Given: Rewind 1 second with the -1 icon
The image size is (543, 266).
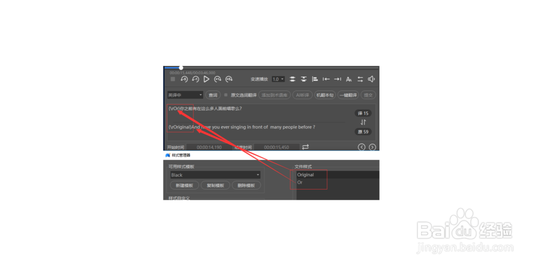Looking at the screenshot, I should click(x=195, y=79).
